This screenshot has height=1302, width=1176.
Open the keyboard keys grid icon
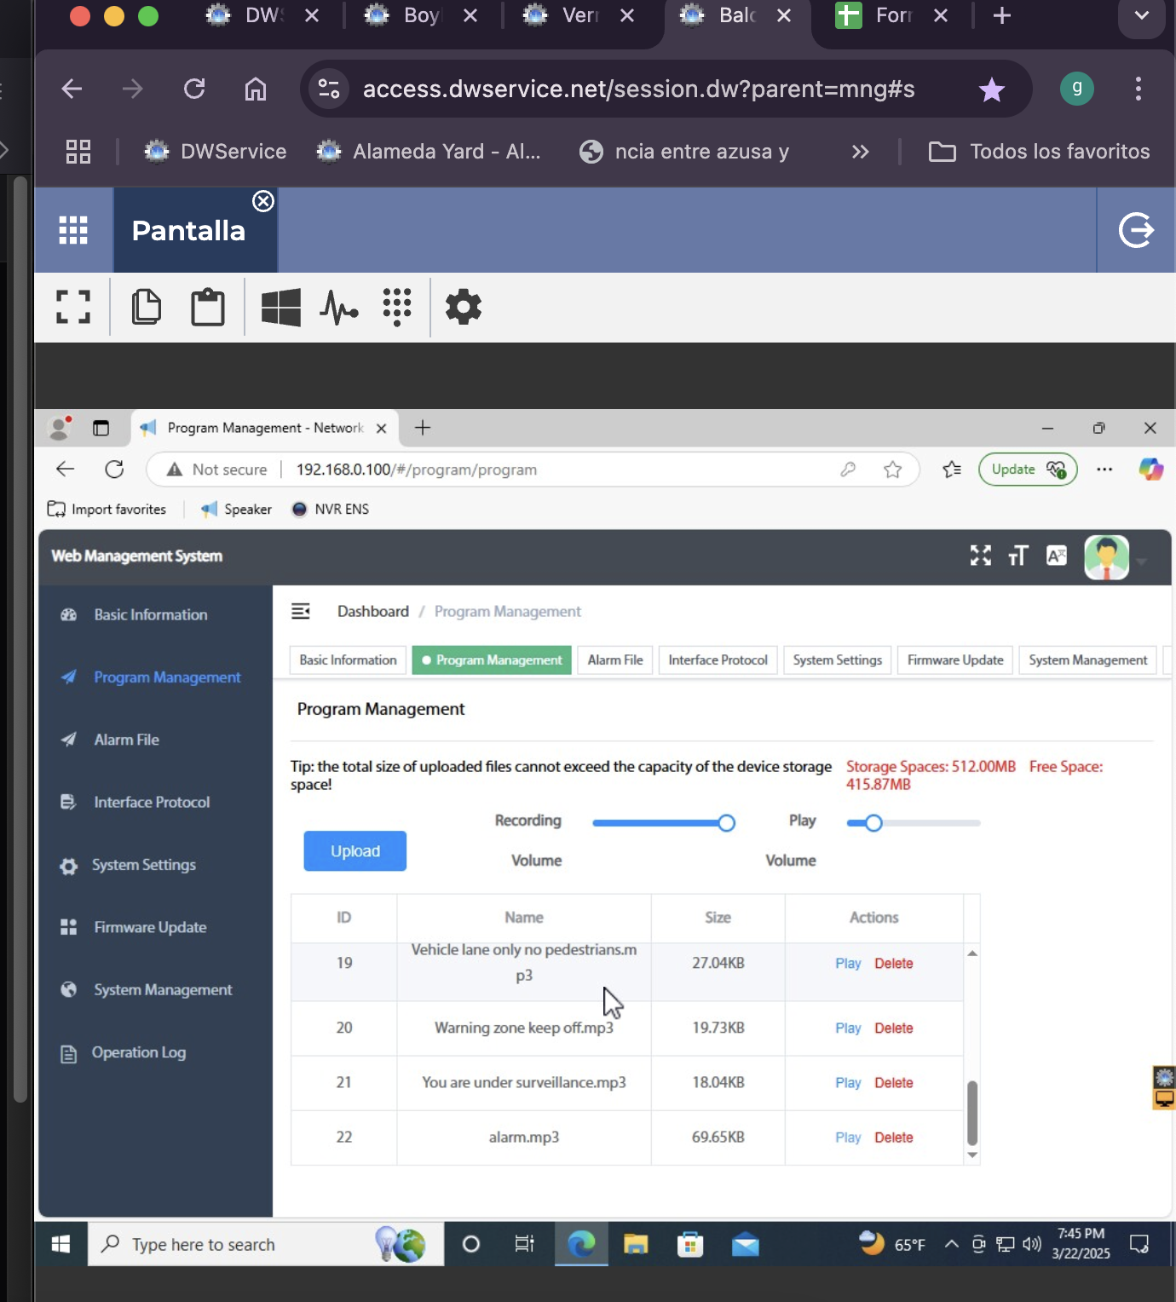pyautogui.click(x=397, y=307)
